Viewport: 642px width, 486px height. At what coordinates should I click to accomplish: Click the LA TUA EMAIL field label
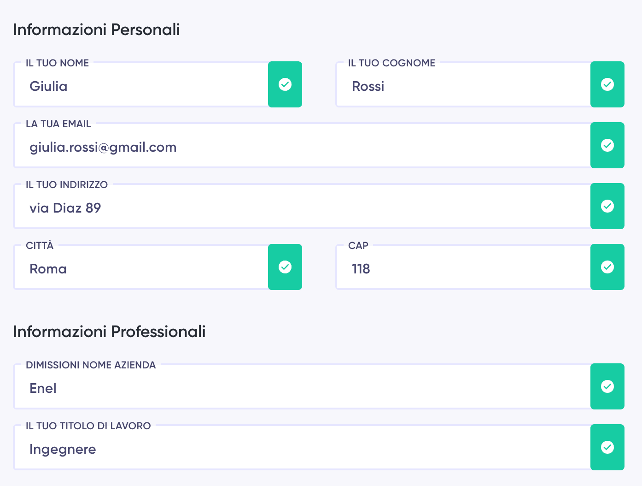tap(58, 124)
